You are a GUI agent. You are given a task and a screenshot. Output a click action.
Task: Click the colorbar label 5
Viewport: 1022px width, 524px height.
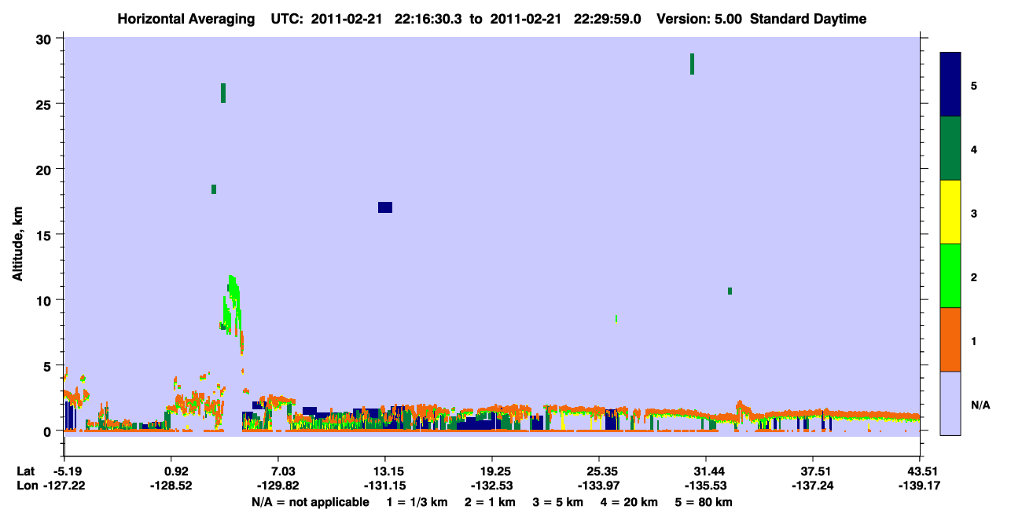[x=974, y=85]
